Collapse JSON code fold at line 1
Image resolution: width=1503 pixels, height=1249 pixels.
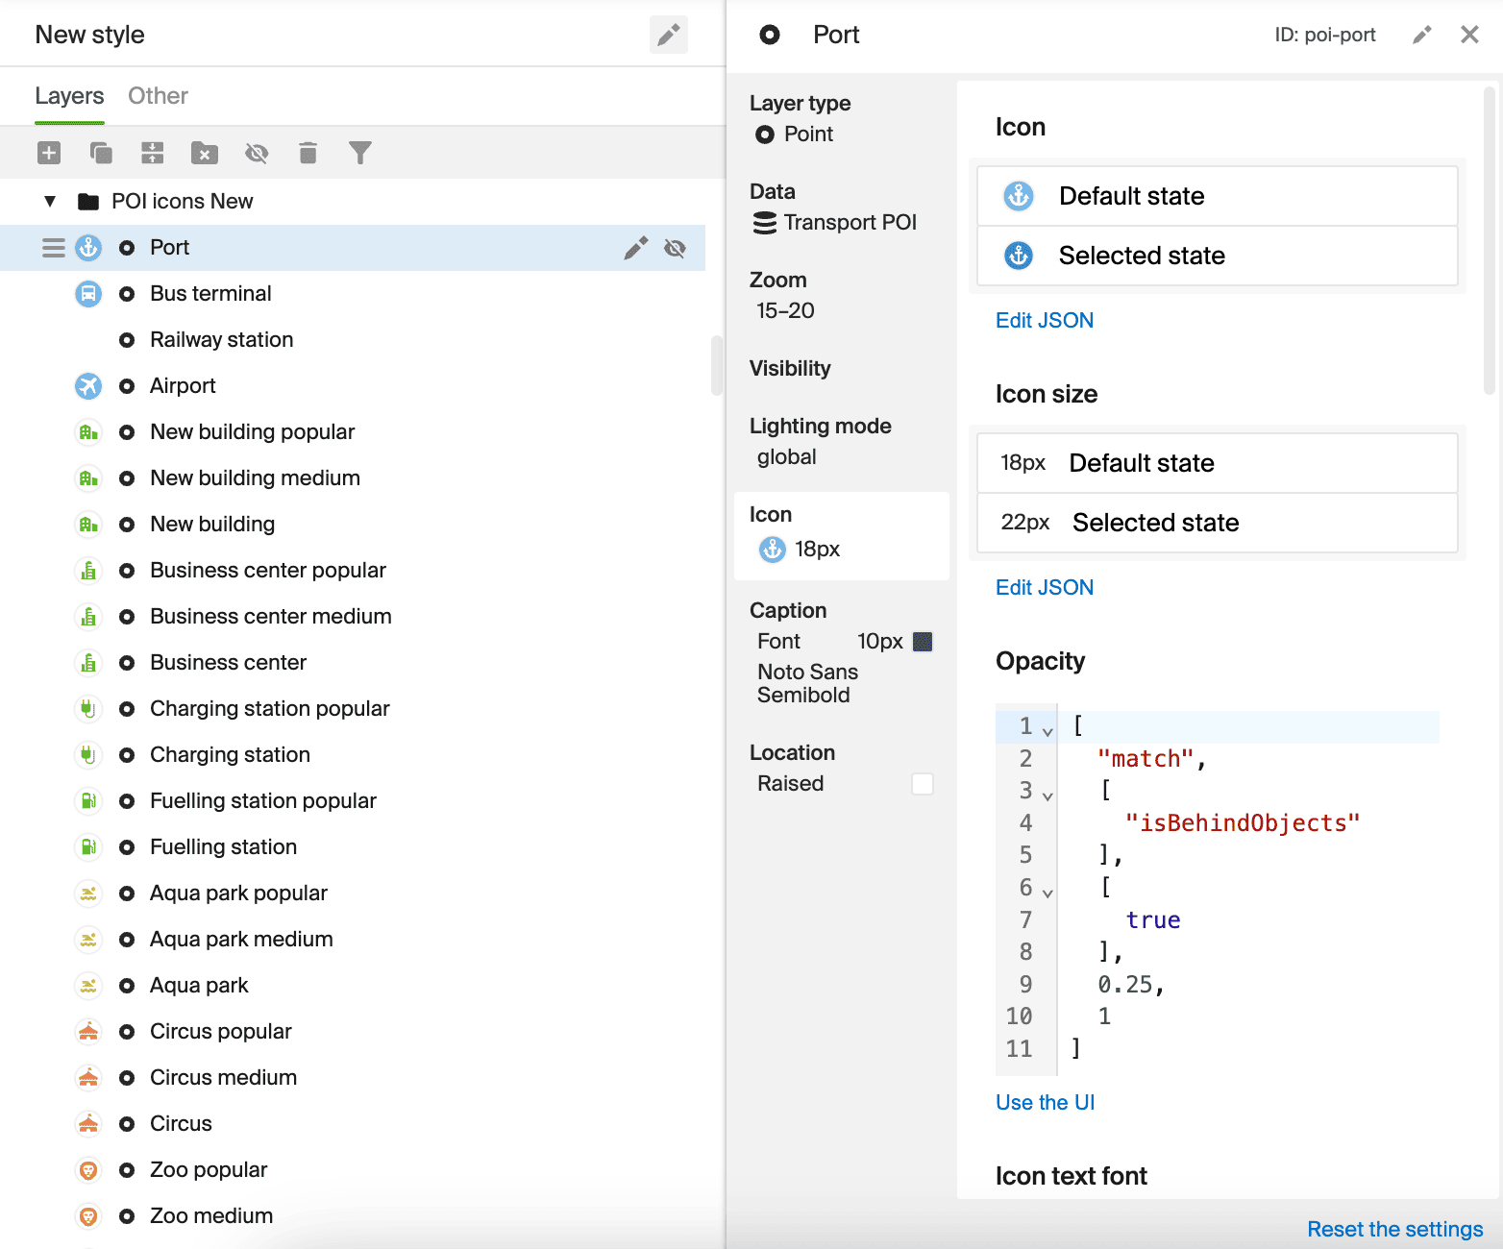click(1047, 731)
